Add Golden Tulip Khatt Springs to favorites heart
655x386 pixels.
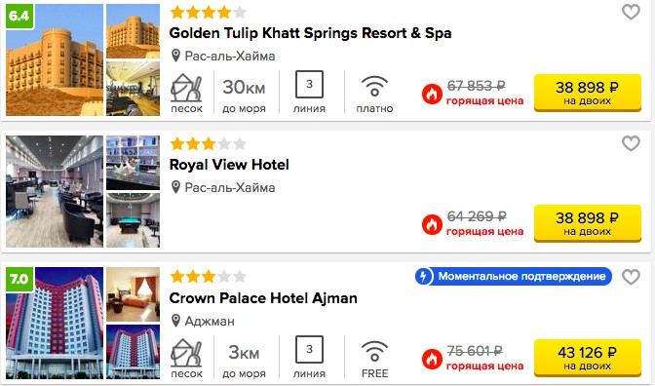631,12
